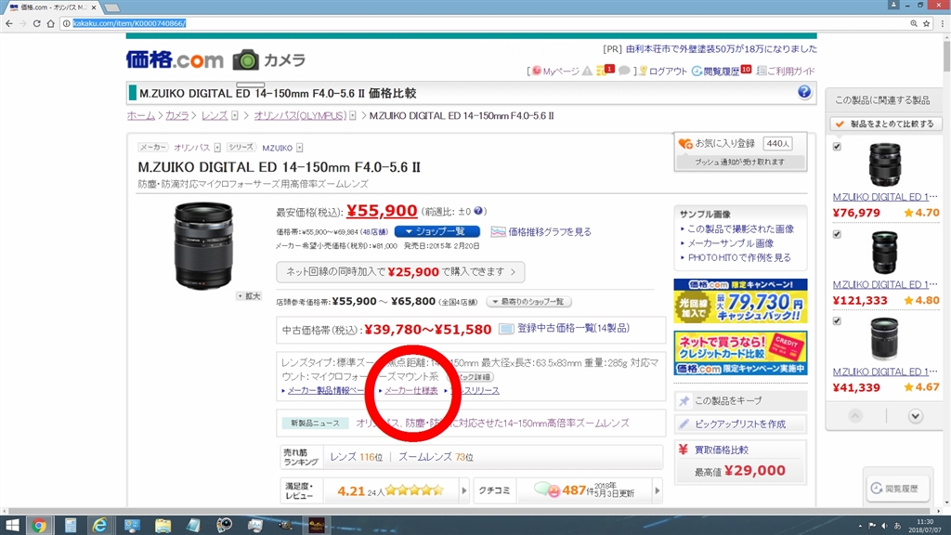
Task: Click the zoom magnifier icon in address bar
Action: 914,23
